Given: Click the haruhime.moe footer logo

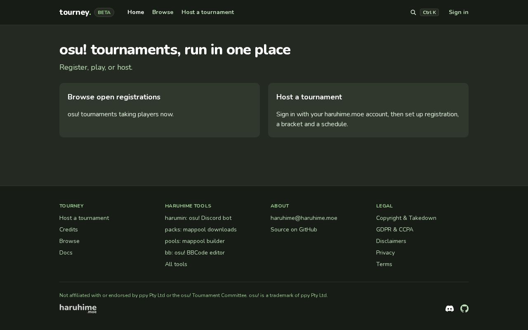Looking at the screenshot, I should click(x=78, y=309).
